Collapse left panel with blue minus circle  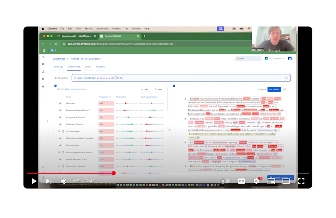(x=55, y=86)
